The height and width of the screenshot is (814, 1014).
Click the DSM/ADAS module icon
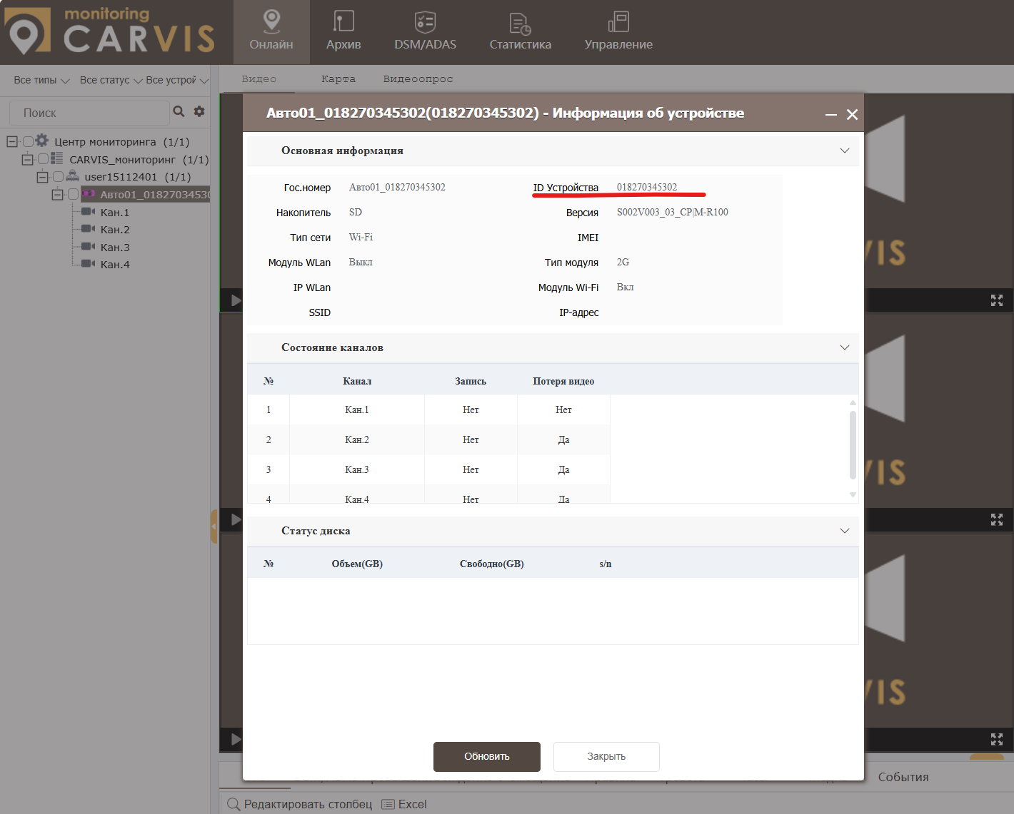tap(424, 21)
